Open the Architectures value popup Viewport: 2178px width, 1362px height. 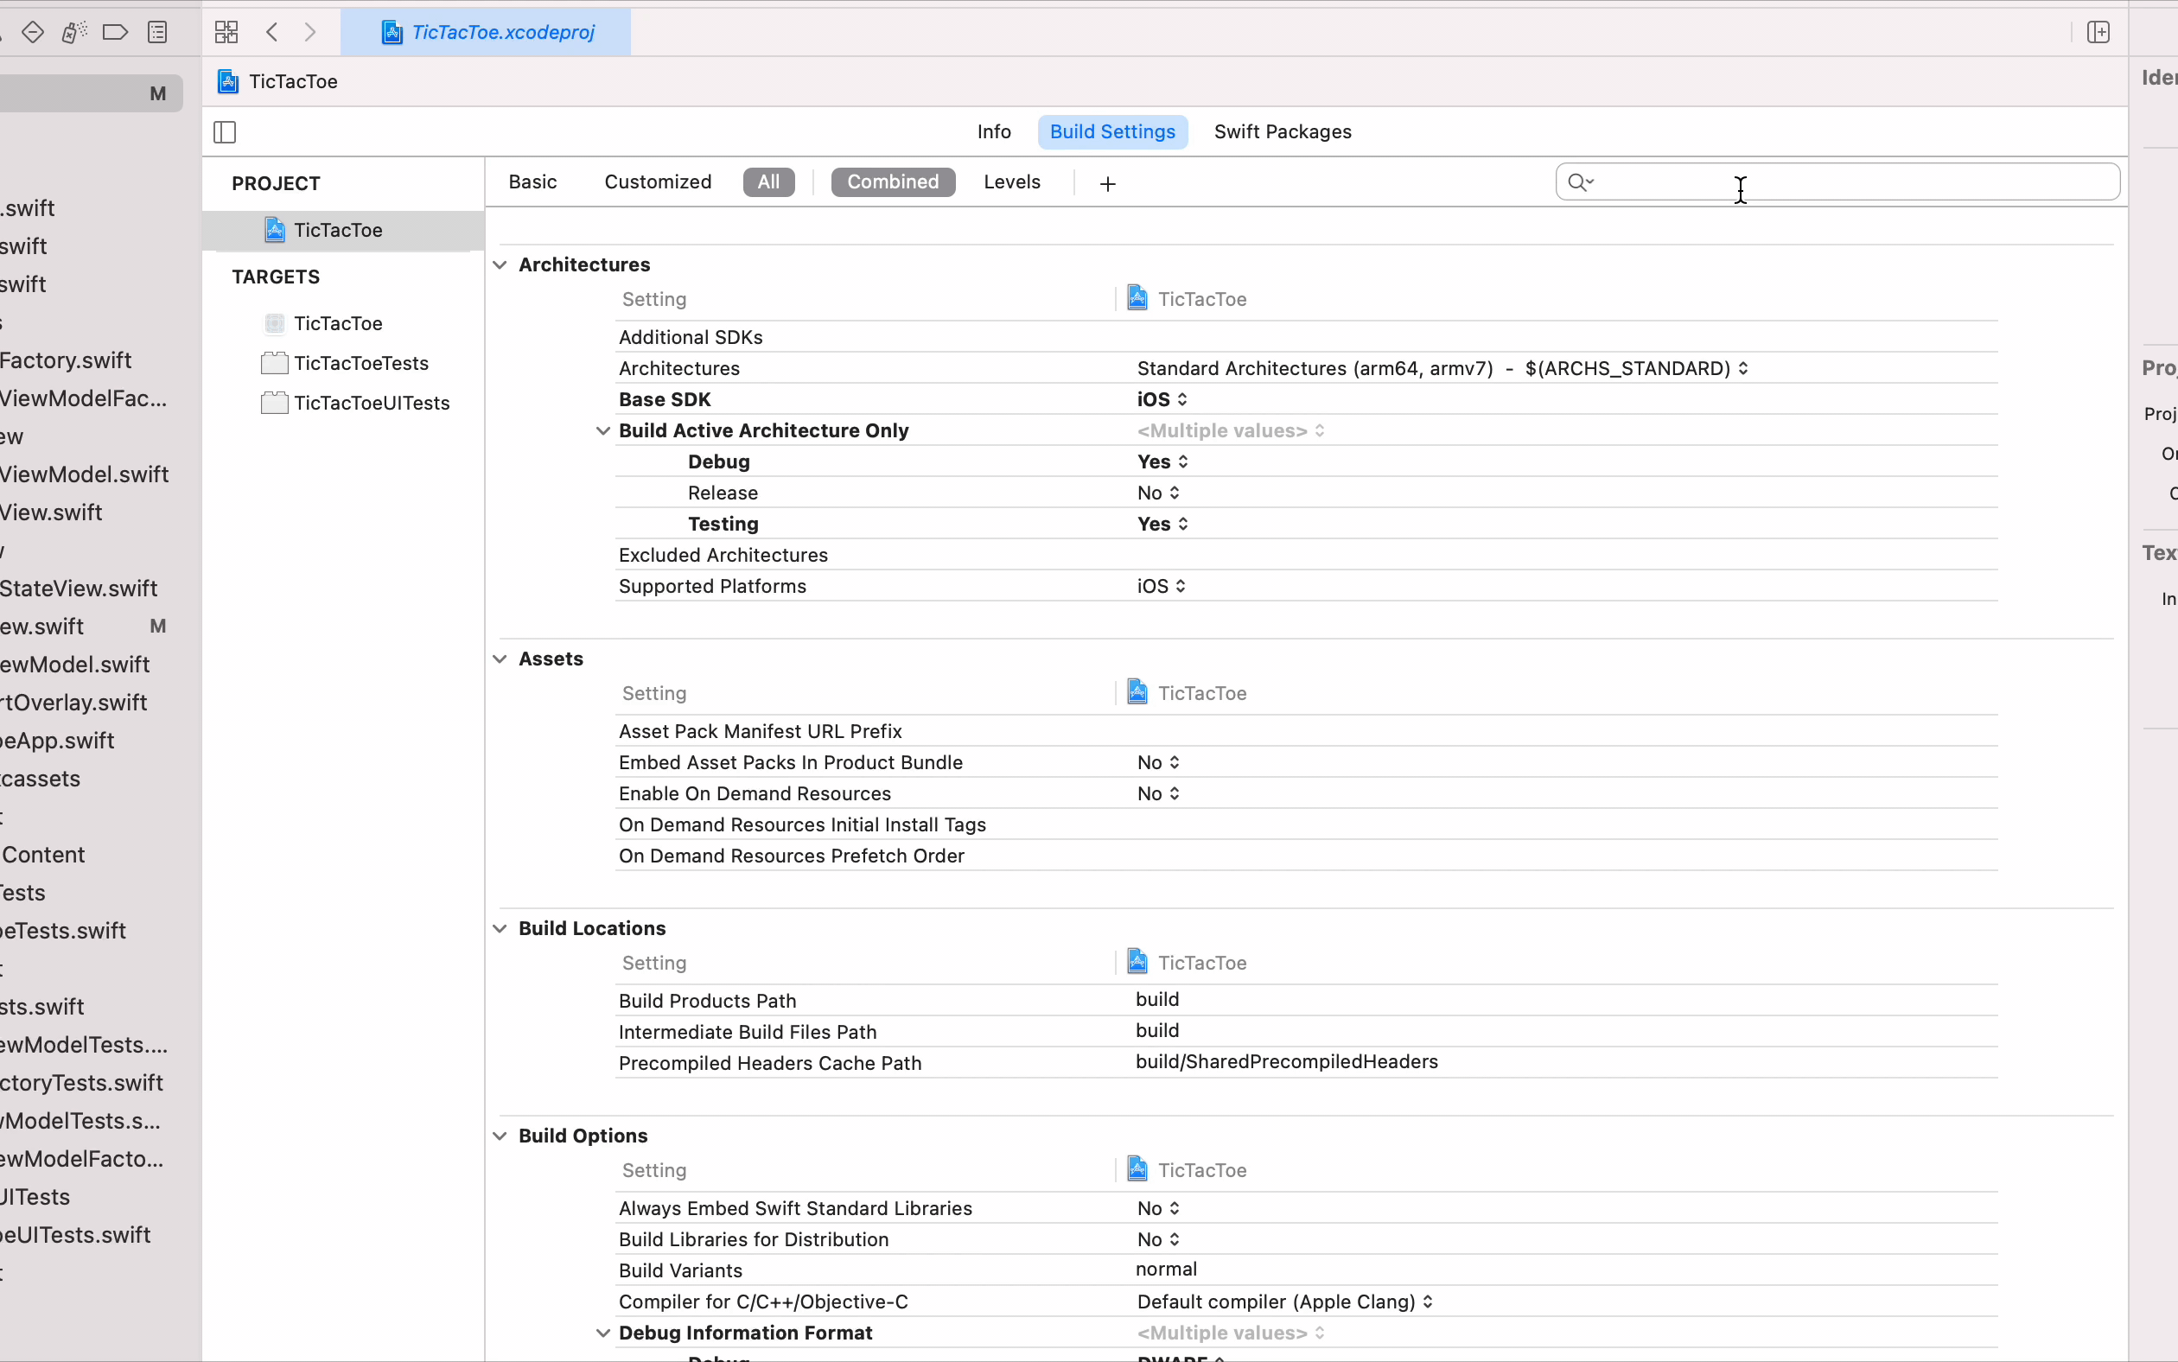(1442, 368)
